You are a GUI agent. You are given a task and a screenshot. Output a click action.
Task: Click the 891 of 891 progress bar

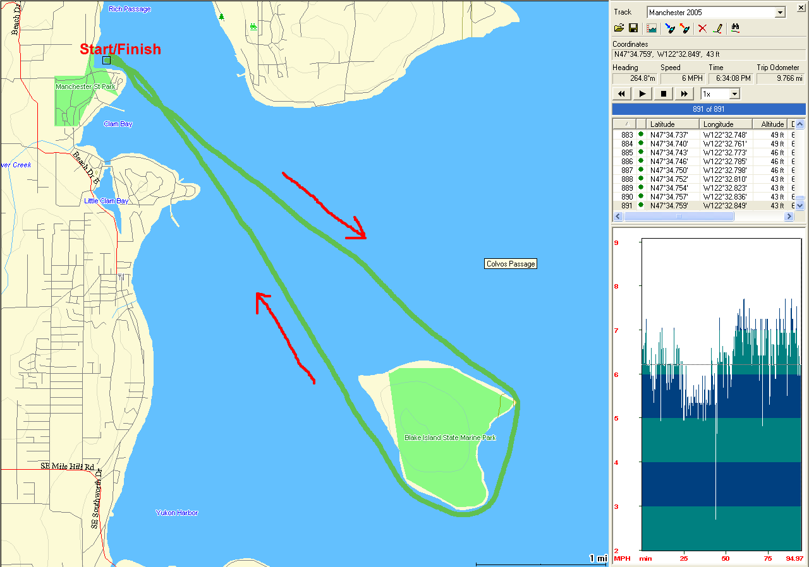point(709,109)
